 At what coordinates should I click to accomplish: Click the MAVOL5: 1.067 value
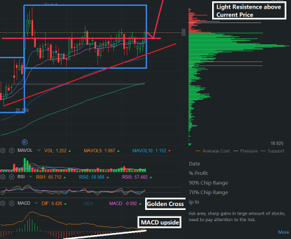(99, 151)
